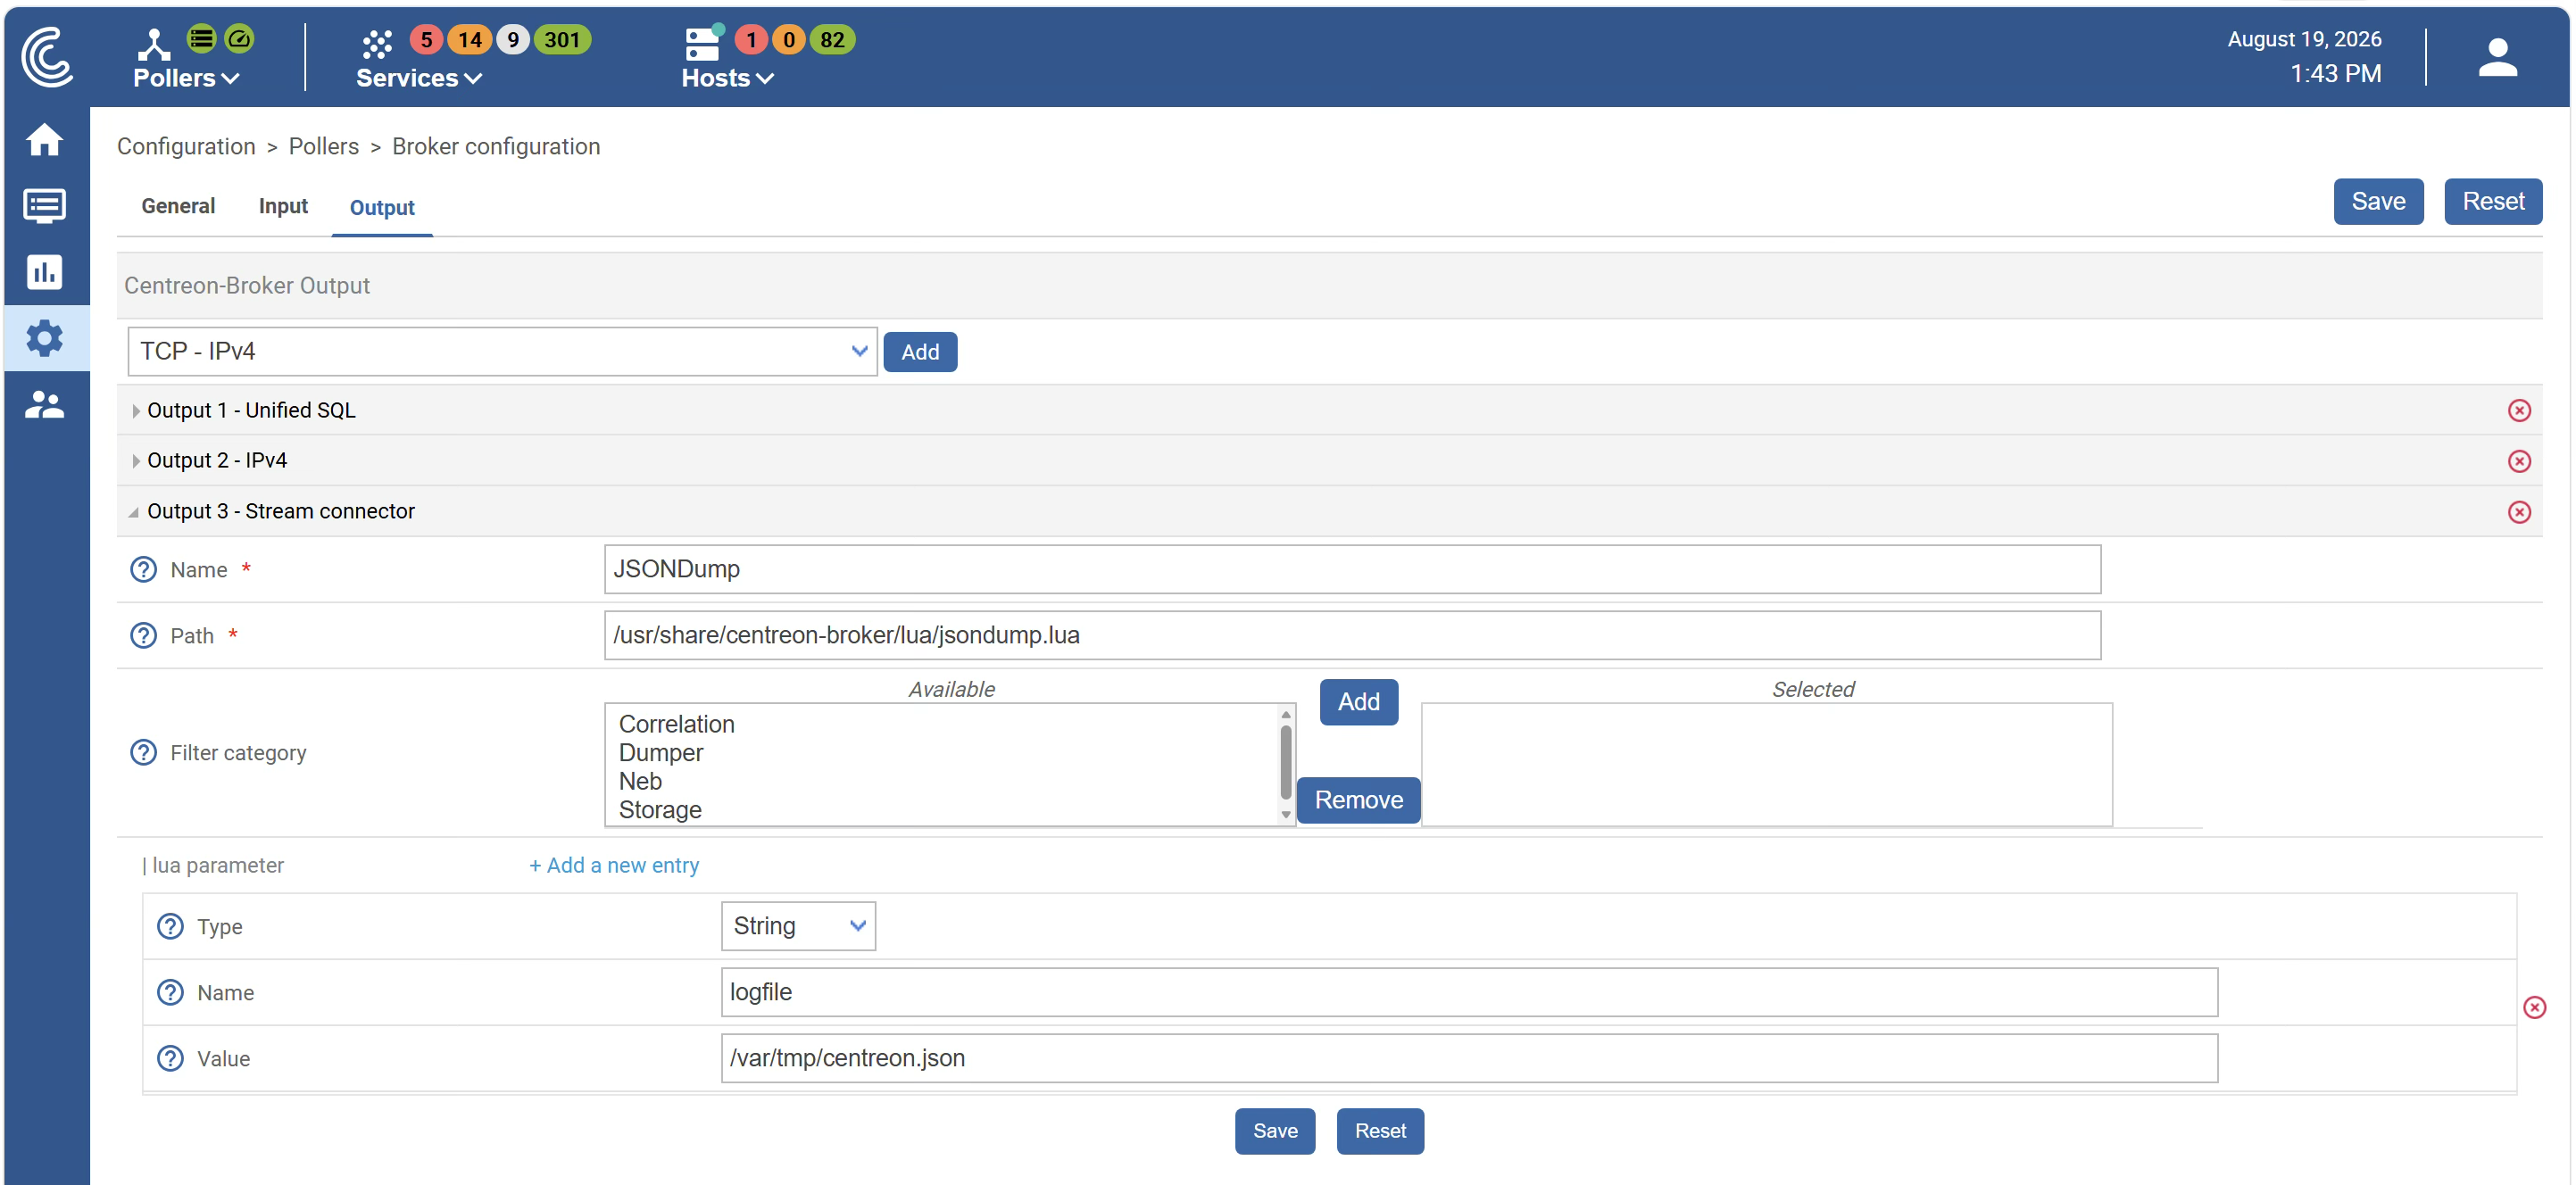The height and width of the screenshot is (1185, 2576).
Task: Click the top Save button
Action: click(x=2378, y=202)
